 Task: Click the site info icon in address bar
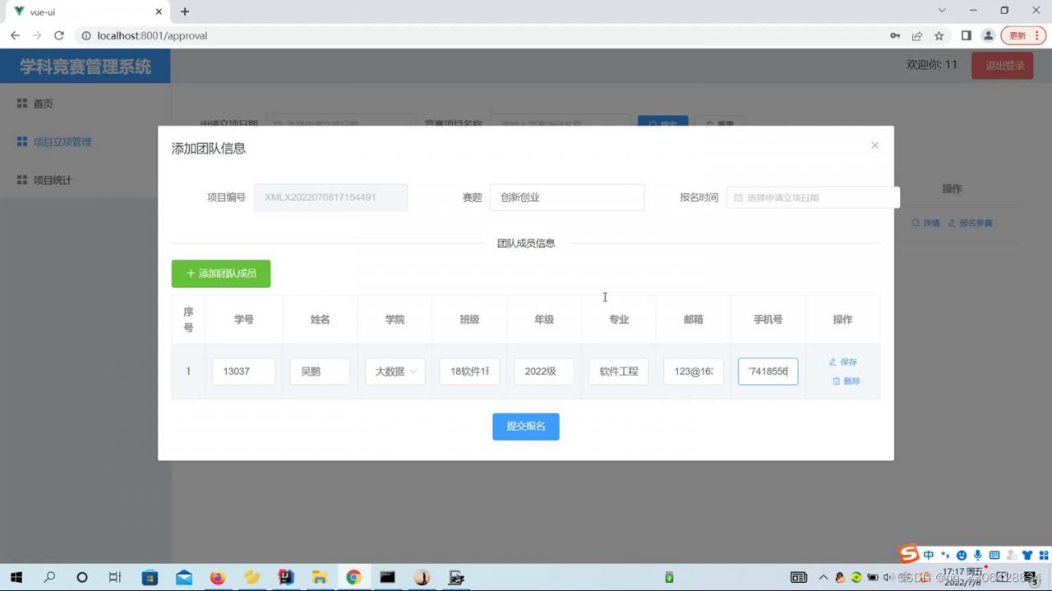(85, 35)
